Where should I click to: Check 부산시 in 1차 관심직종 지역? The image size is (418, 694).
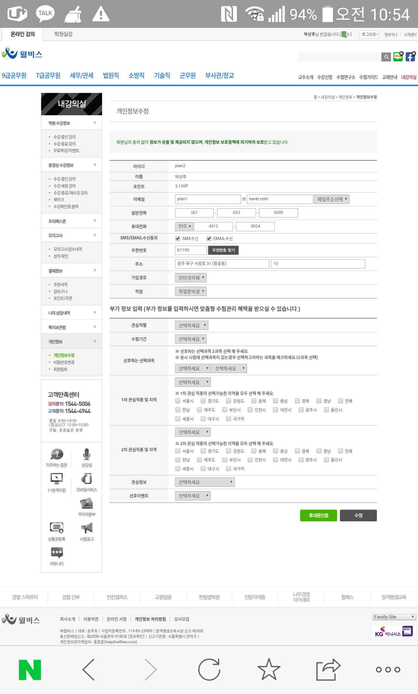225,410
